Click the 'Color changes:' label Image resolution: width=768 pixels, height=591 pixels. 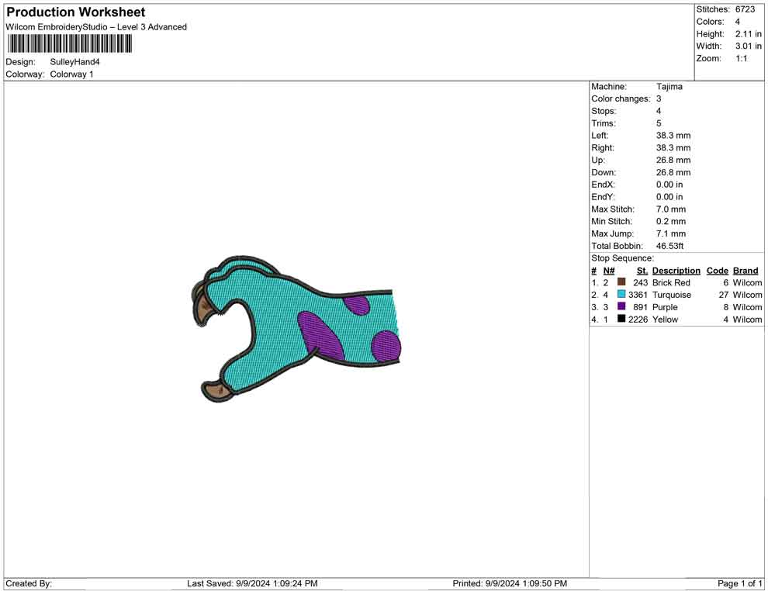coord(621,99)
